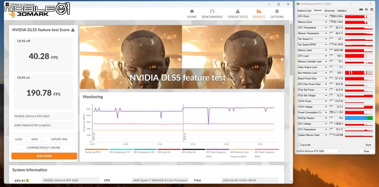Open the Fan Speed (RPM) dropdown
The image size is (379, 187).
326,45
